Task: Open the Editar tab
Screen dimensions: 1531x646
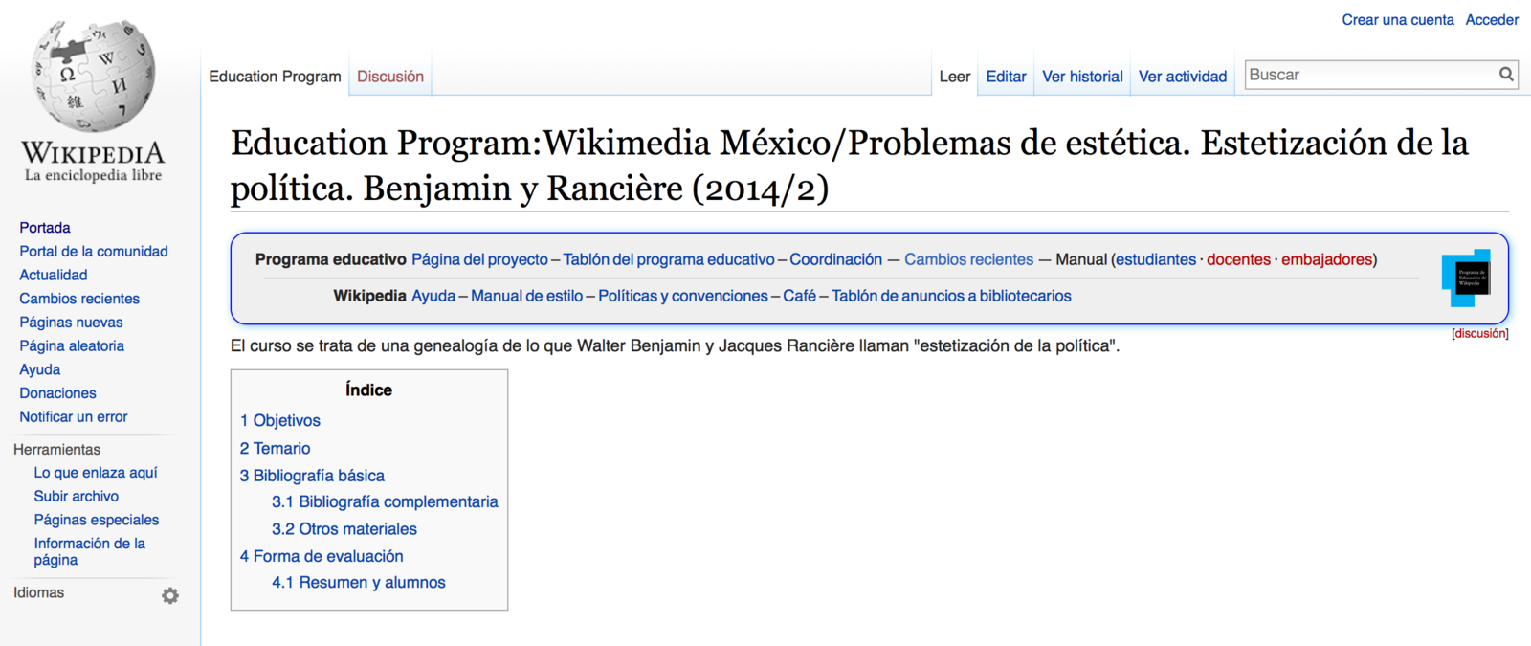Action: tap(1006, 77)
